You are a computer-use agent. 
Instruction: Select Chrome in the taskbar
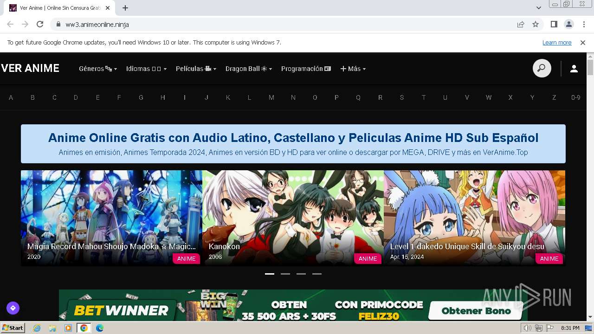[84, 328]
